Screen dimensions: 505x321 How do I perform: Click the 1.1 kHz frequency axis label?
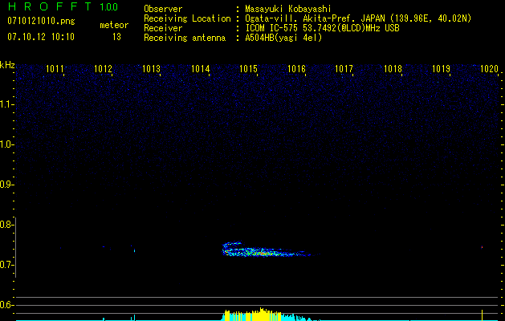(x=6, y=104)
